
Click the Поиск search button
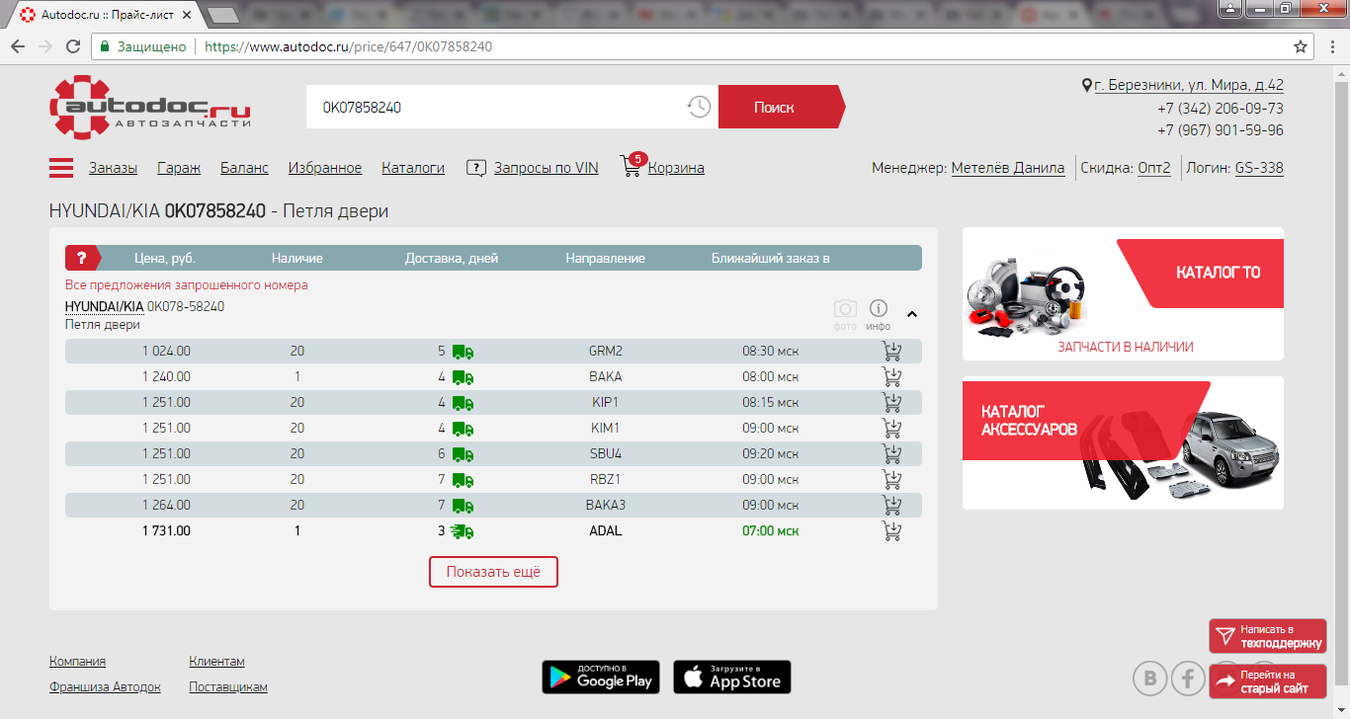[x=781, y=107]
